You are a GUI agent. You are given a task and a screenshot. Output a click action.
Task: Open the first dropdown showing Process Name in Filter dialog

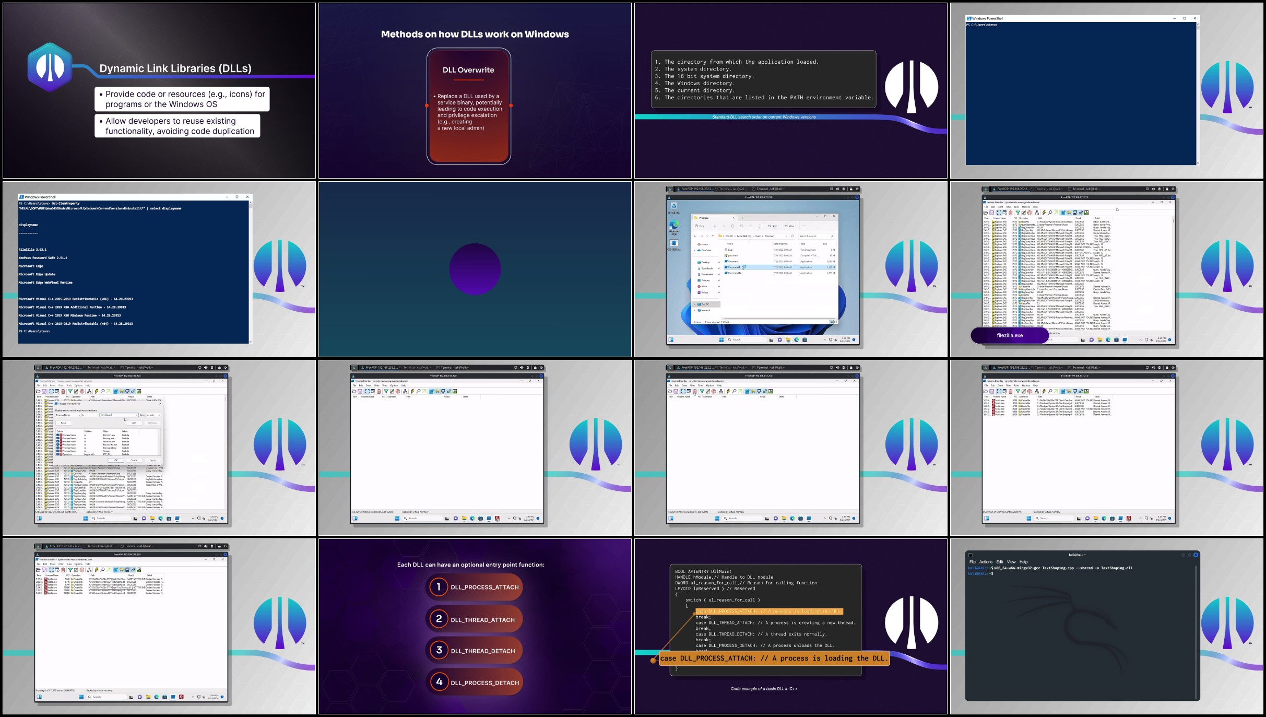pyautogui.click(x=68, y=415)
